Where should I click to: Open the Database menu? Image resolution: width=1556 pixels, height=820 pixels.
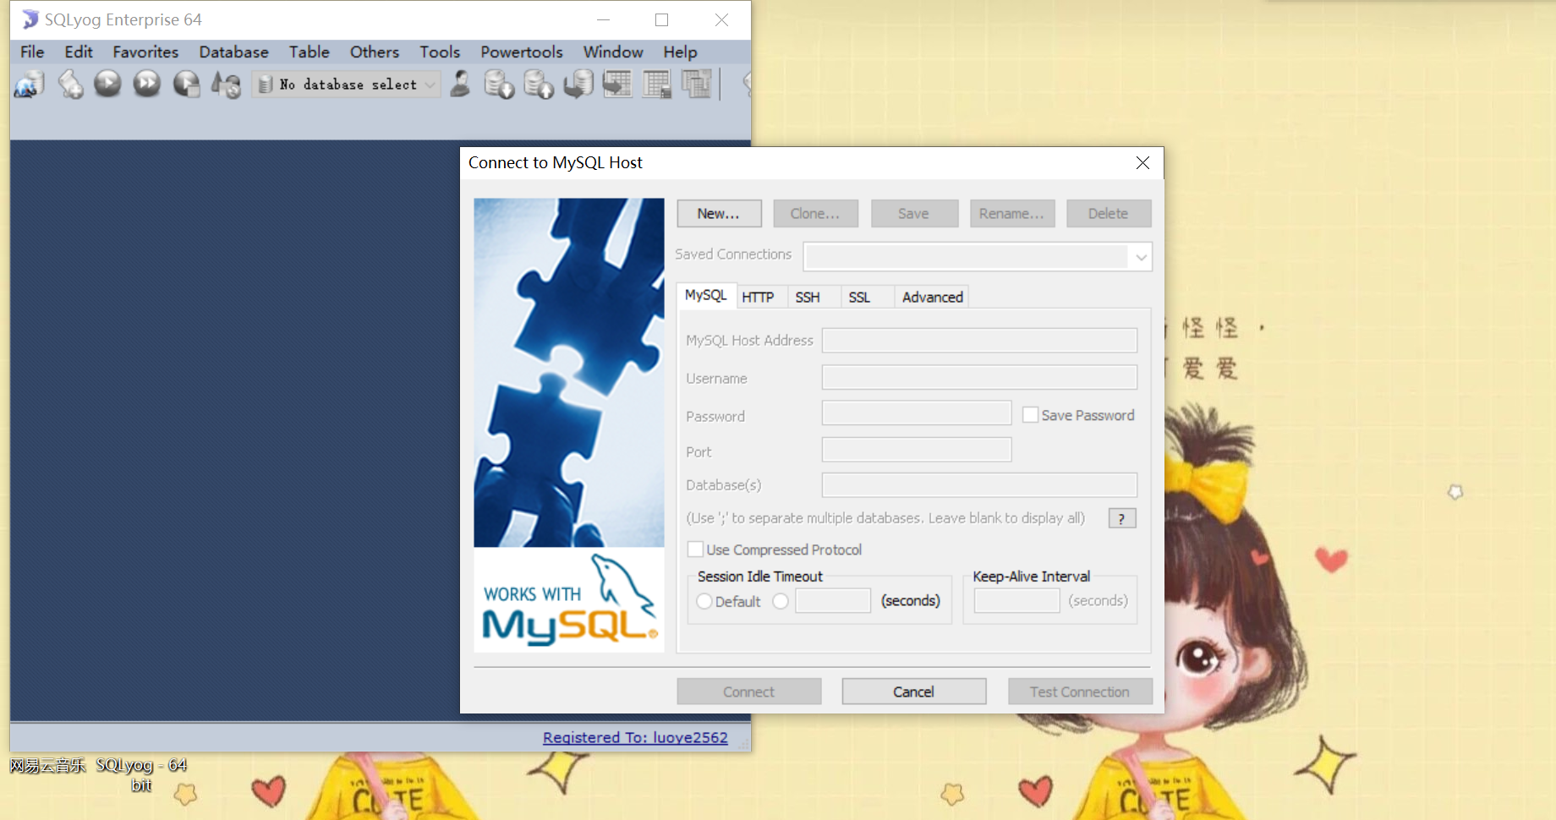(233, 52)
